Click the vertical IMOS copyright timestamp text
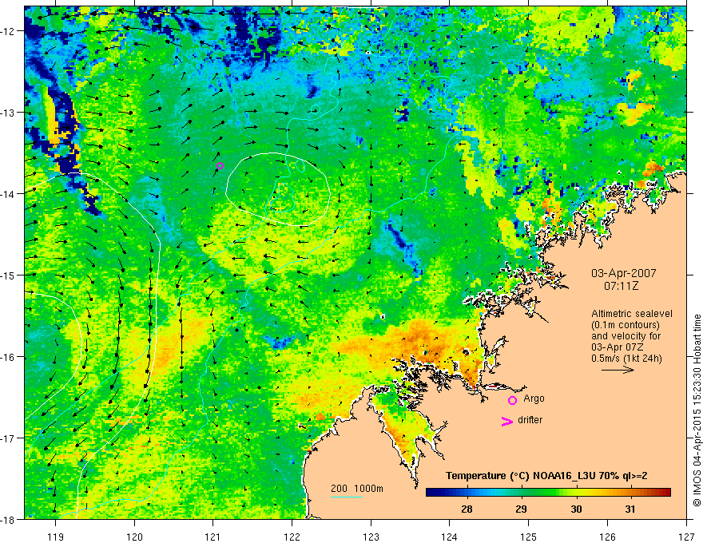The image size is (703, 543). point(697,410)
